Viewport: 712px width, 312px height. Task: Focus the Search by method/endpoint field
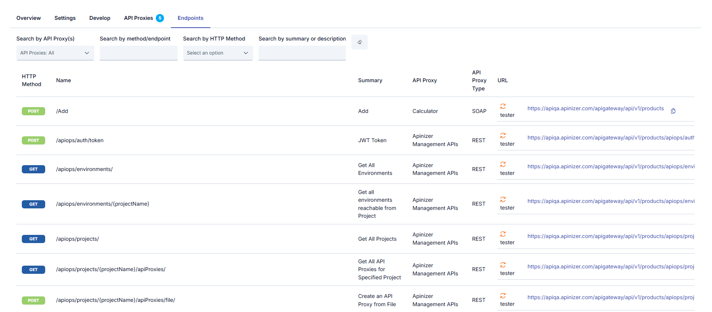[x=138, y=53]
